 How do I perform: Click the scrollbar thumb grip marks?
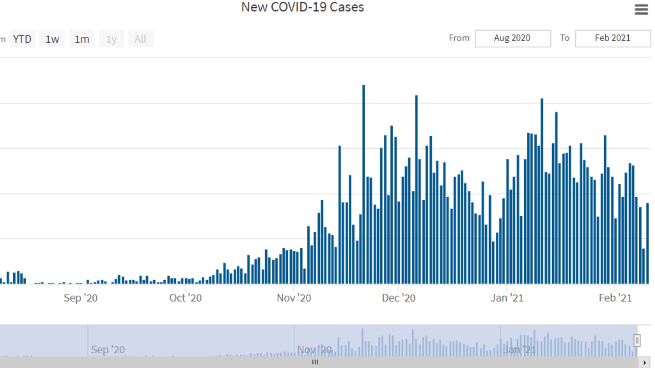pyautogui.click(x=315, y=362)
